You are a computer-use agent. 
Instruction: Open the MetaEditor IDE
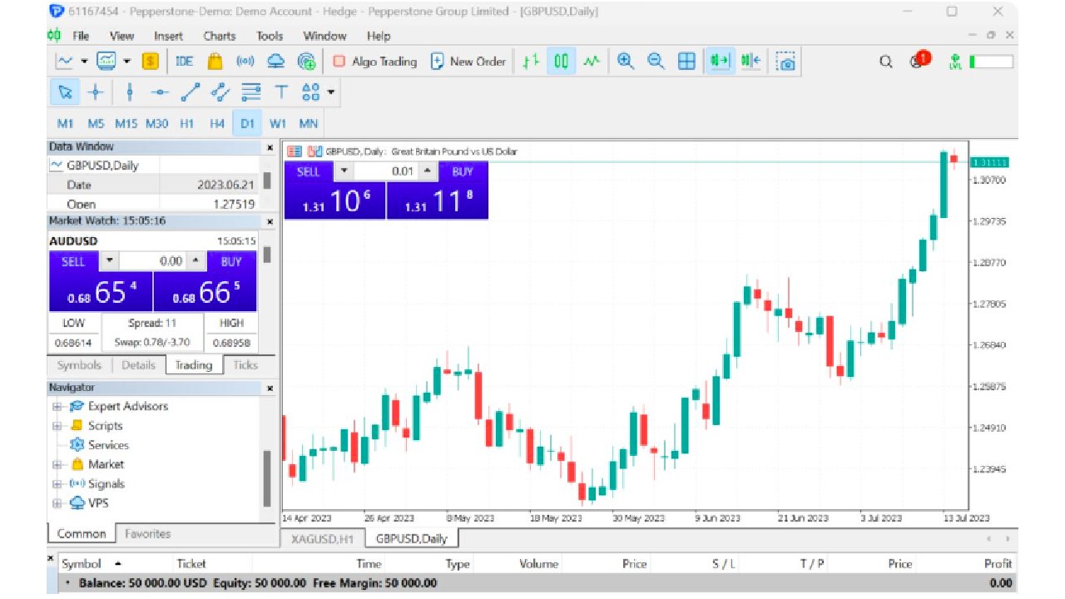pos(184,62)
